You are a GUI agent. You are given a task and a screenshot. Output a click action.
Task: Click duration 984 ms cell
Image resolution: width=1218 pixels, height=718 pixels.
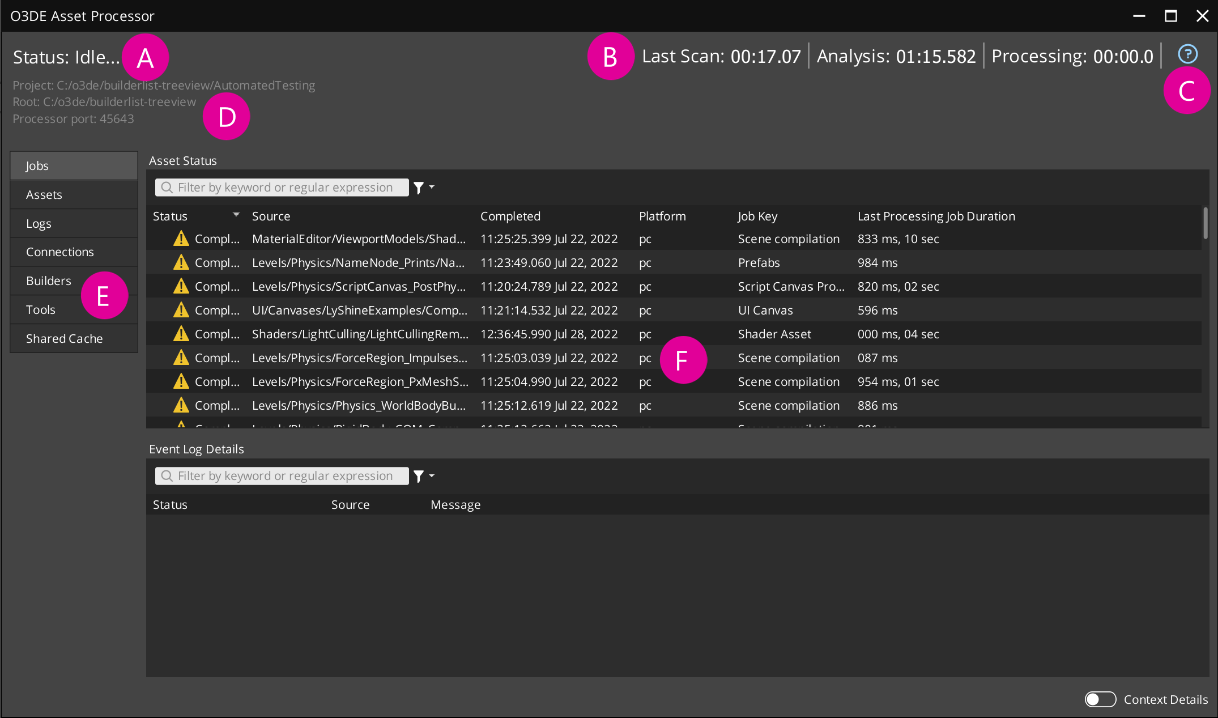878,262
